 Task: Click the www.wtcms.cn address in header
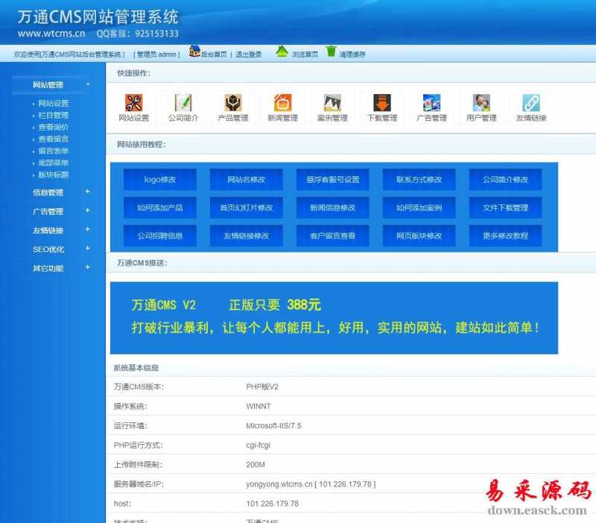(51, 34)
